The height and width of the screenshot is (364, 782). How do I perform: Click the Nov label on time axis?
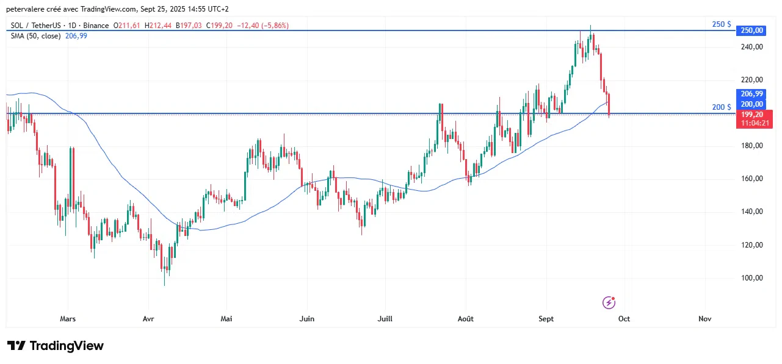[705, 319]
